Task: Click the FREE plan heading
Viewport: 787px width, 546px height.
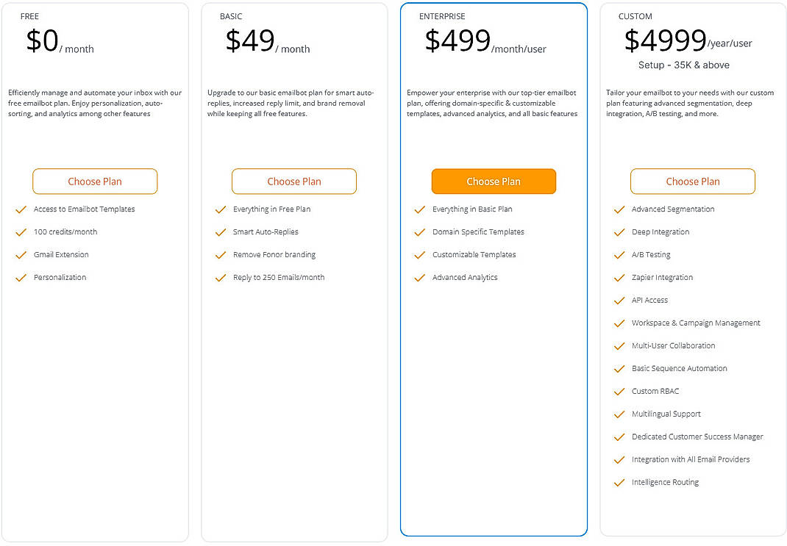Action: [29, 16]
